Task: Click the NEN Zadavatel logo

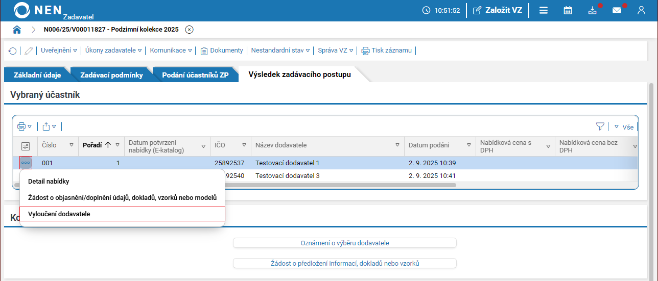Action: pos(54,10)
